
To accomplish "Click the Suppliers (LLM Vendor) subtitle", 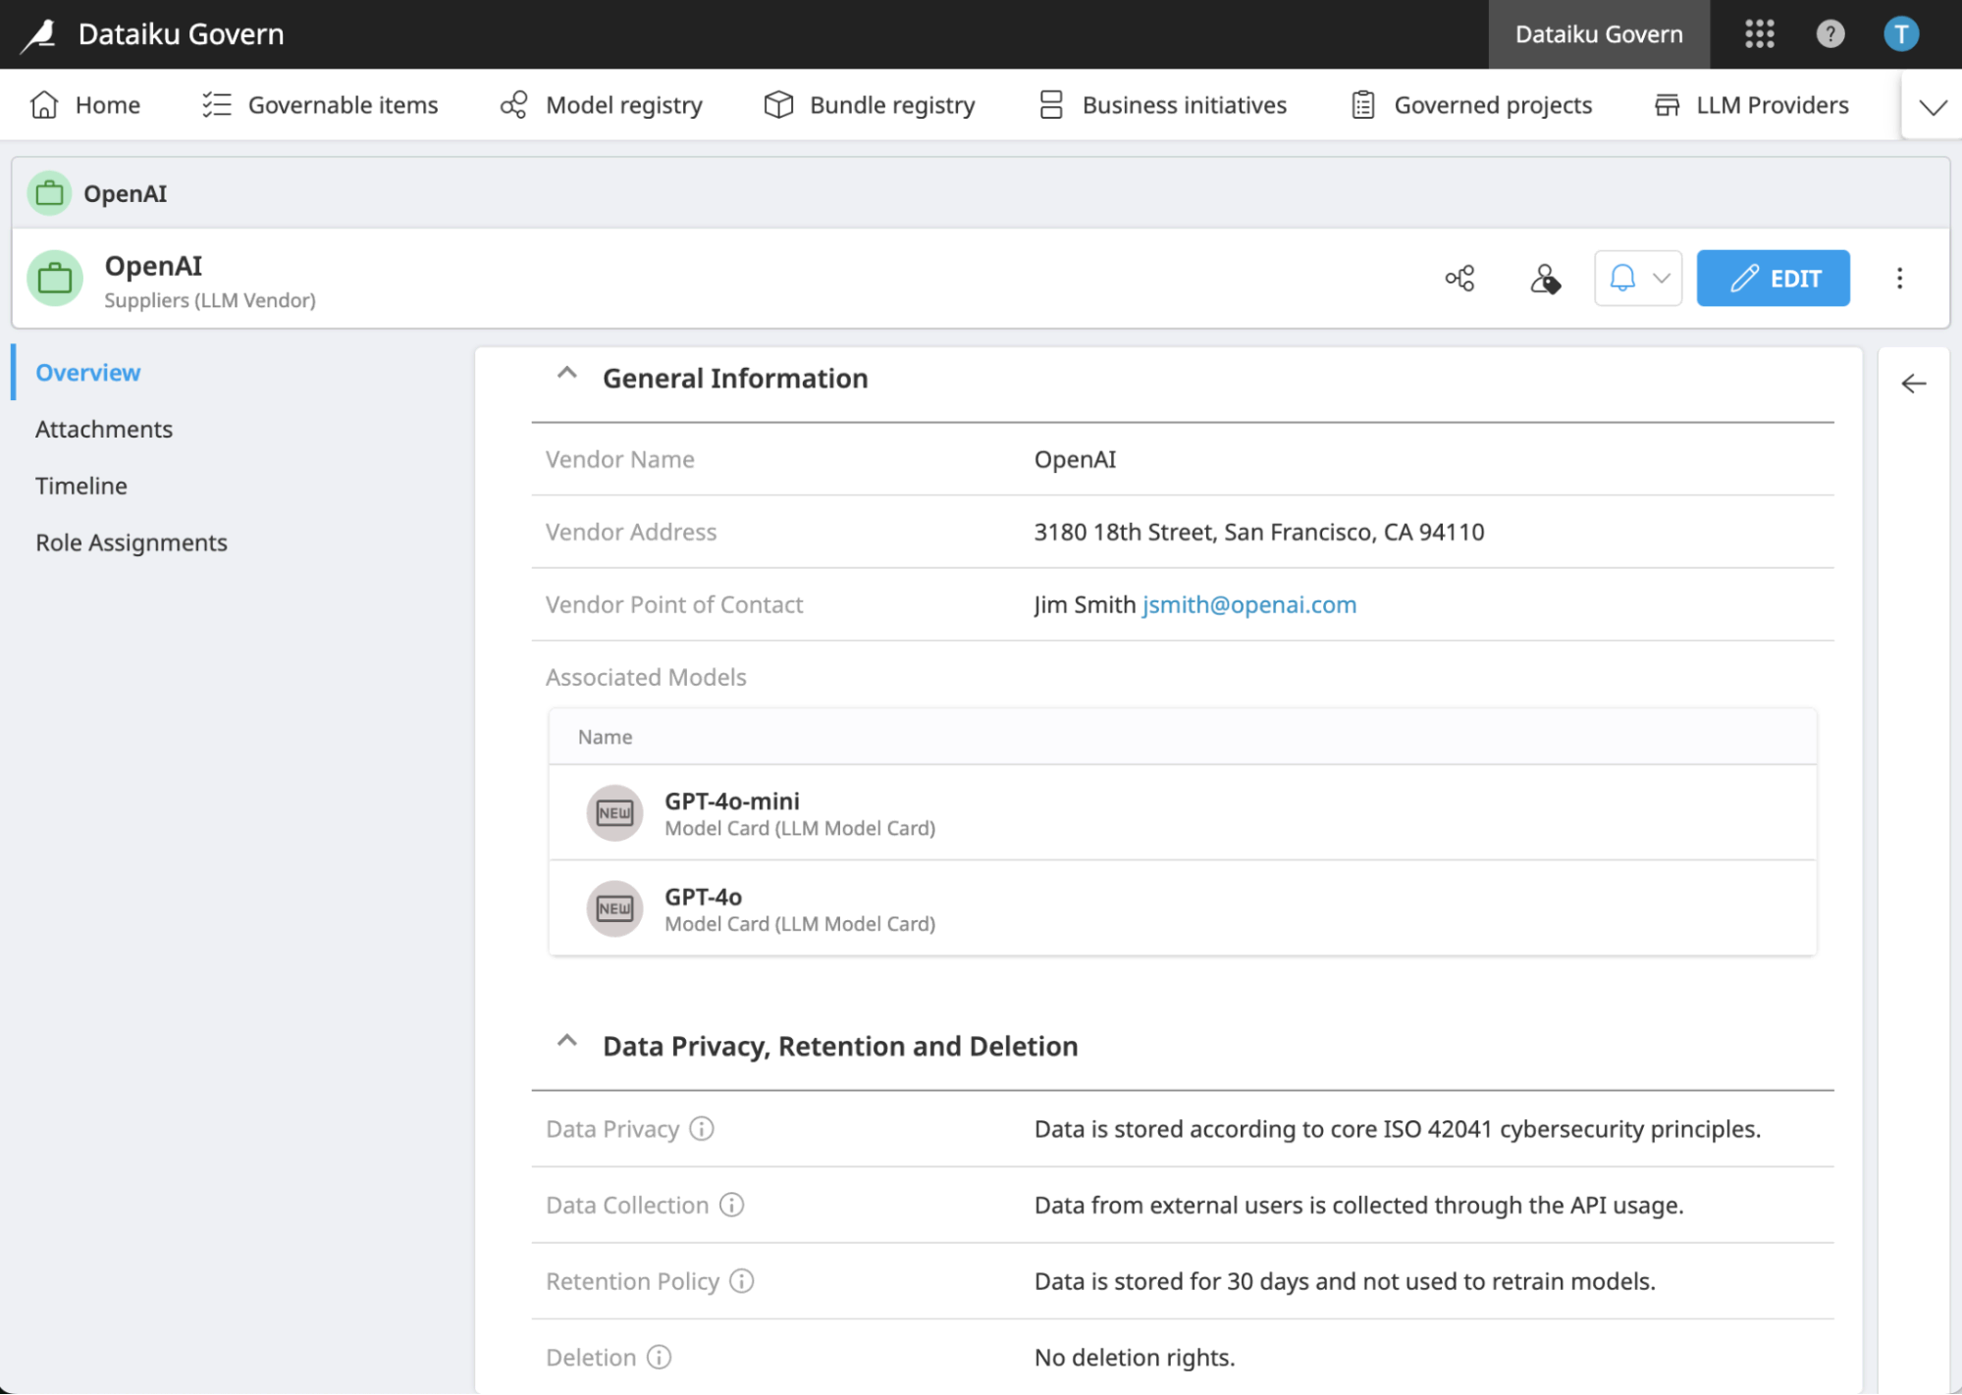I will (x=210, y=300).
